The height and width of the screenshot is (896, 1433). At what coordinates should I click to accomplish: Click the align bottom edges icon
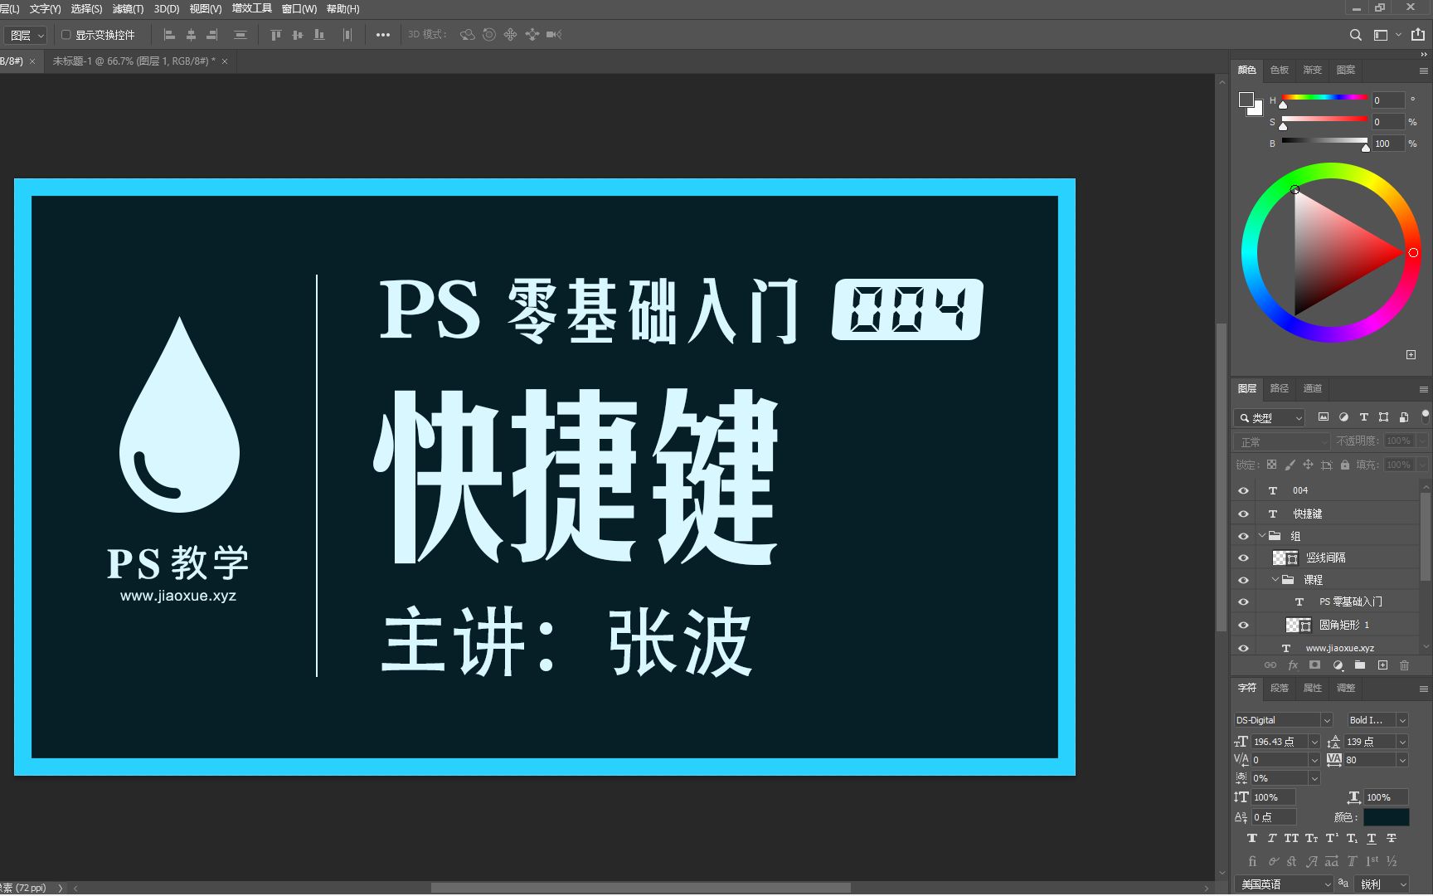tap(319, 35)
